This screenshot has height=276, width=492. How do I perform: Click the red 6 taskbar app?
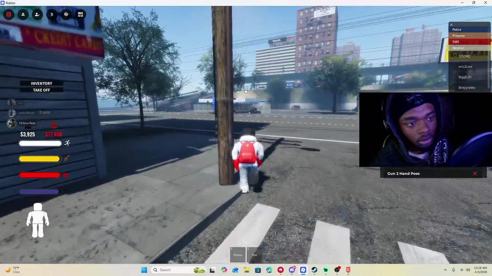(348, 270)
